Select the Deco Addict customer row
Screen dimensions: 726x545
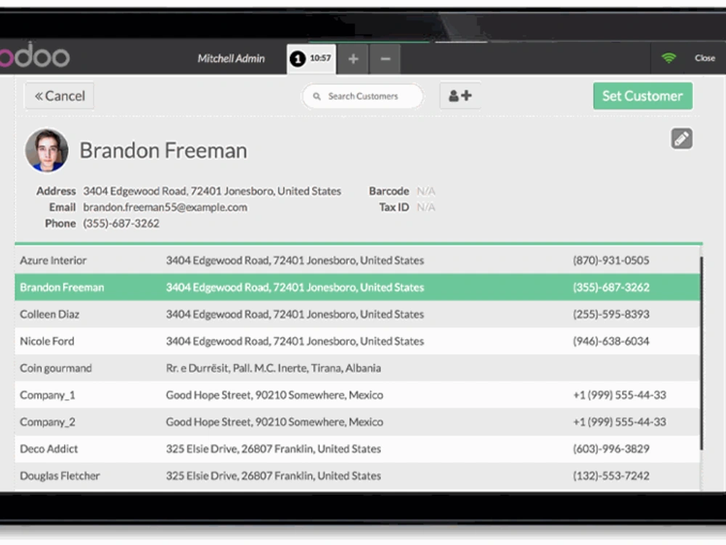pos(357,448)
